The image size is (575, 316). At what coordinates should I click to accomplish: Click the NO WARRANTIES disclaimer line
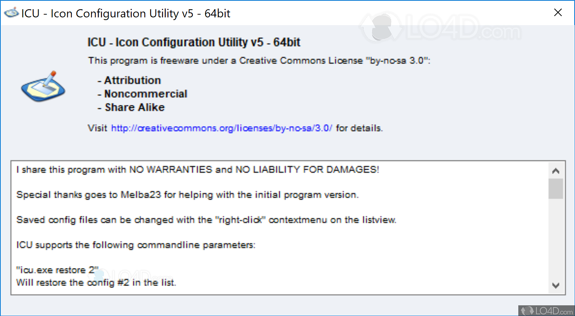(x=197, y=170)
